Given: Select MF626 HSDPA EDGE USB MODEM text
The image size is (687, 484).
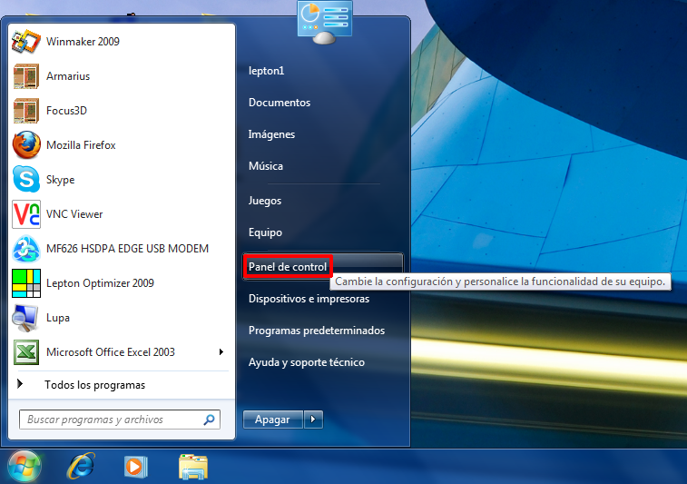Looking at the screenshot, I should 127,249.
